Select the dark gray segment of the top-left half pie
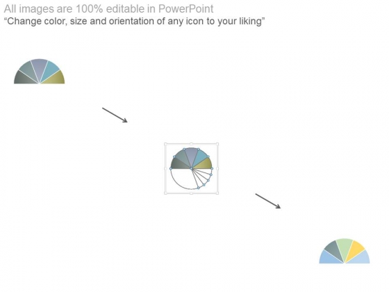The width and height of the screenshot is (389, 292). [24, 79]
